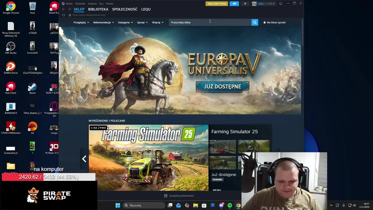This screenshot has height=210, width=373.
Task: Open the Gry menu
Action: coord(101,3)
